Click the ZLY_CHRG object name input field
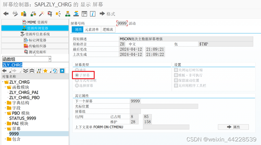 (35, 65)
